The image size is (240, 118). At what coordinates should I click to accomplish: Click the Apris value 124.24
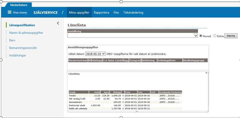coord(106,96)
